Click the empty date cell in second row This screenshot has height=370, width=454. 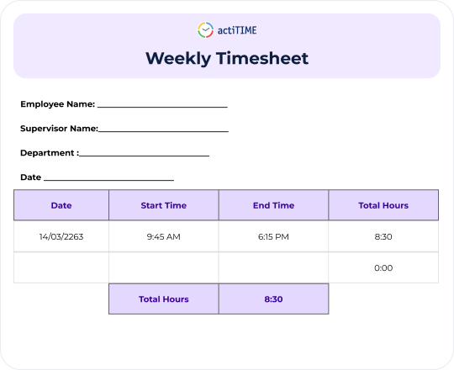pos(61,267)
